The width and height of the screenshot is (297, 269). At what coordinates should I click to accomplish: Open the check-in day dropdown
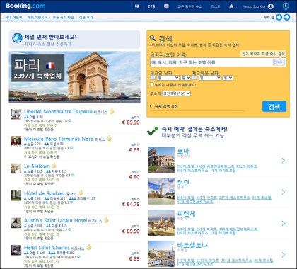pyautogui.click(x=186, y=78)
